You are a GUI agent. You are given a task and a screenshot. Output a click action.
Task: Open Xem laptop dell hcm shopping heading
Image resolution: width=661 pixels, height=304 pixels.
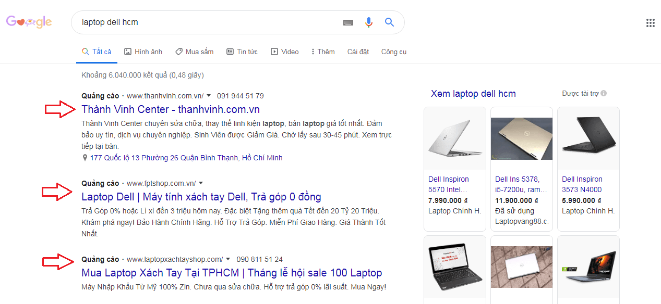coord(473,94)
